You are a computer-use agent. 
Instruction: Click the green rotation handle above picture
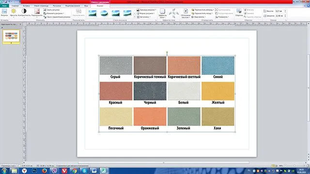(x=167, y=53)
